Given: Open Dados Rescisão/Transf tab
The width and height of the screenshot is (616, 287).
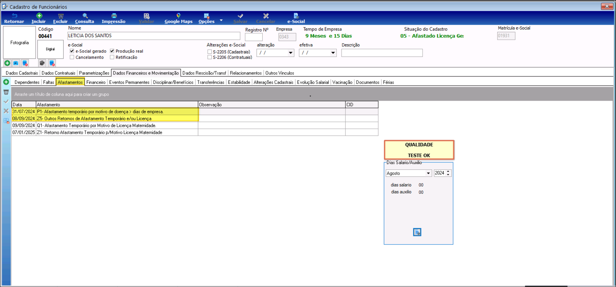Looking at the screenshot, I should (204, 73).
